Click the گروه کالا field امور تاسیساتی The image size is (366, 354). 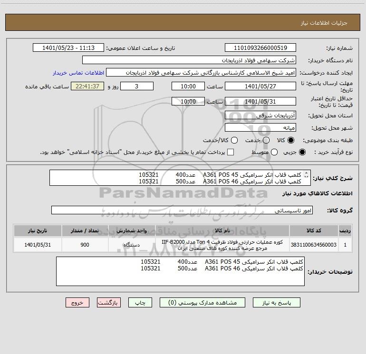coord(182,210)
